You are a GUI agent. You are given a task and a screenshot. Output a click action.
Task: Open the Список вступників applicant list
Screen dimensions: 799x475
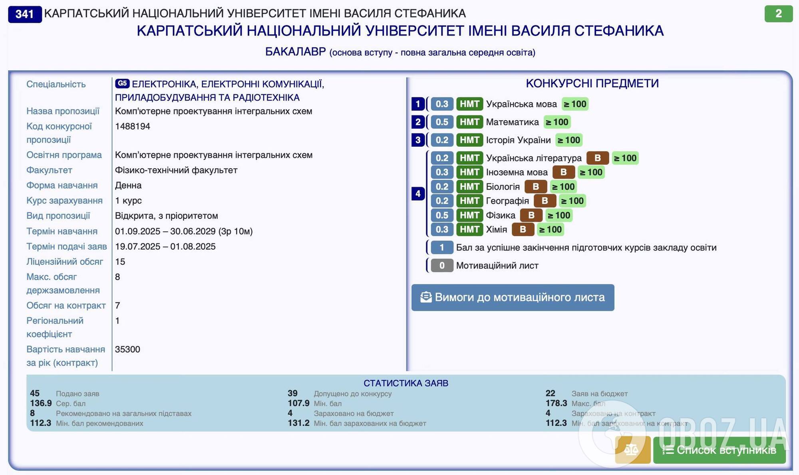[719, 450]
